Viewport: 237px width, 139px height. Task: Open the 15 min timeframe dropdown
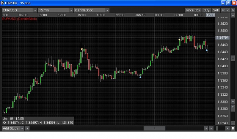pyautogui.click(x=55, y=10)
